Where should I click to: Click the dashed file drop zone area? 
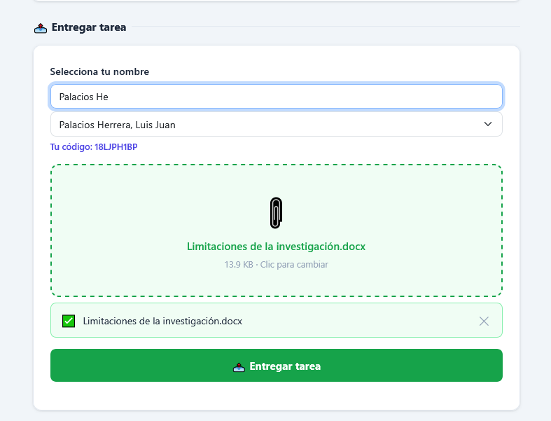pyautogui.click(x=277, y=230)
